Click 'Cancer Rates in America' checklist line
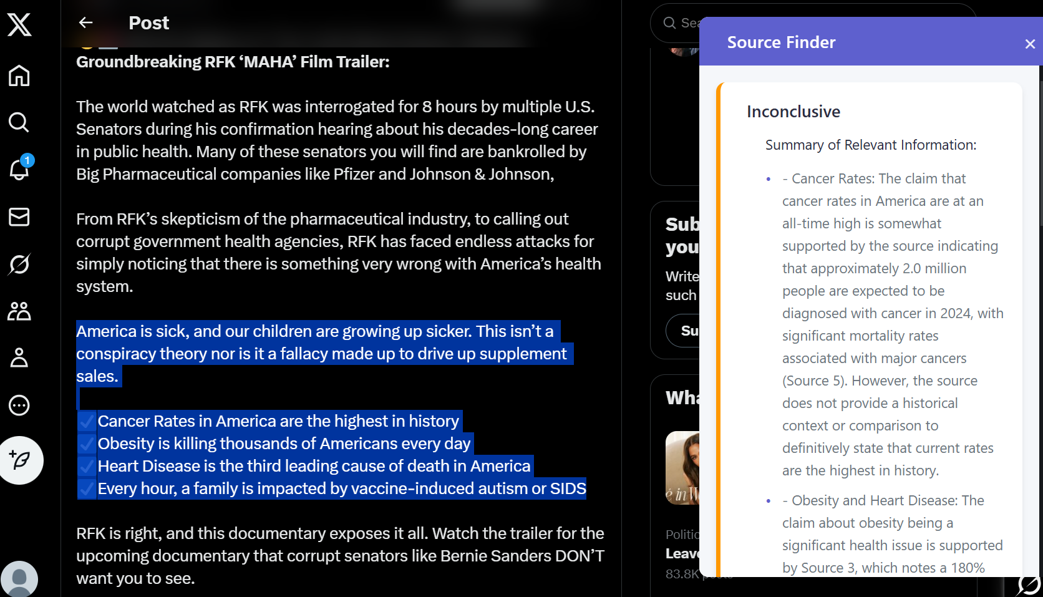1043x597 pixels. pos(278,421)
